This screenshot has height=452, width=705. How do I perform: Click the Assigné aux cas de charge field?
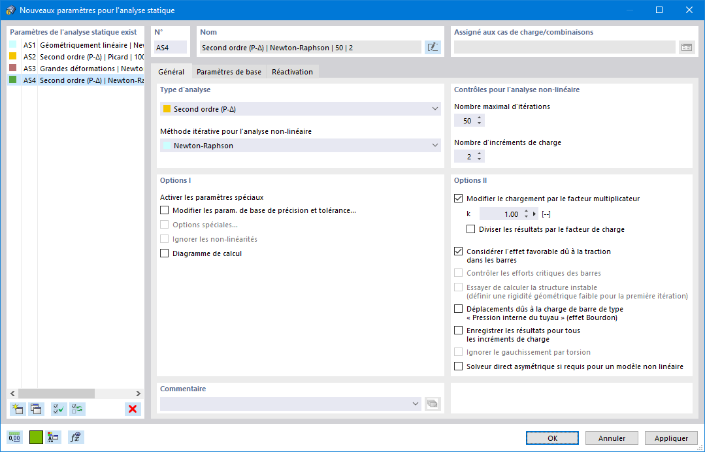tap(565, 47)
